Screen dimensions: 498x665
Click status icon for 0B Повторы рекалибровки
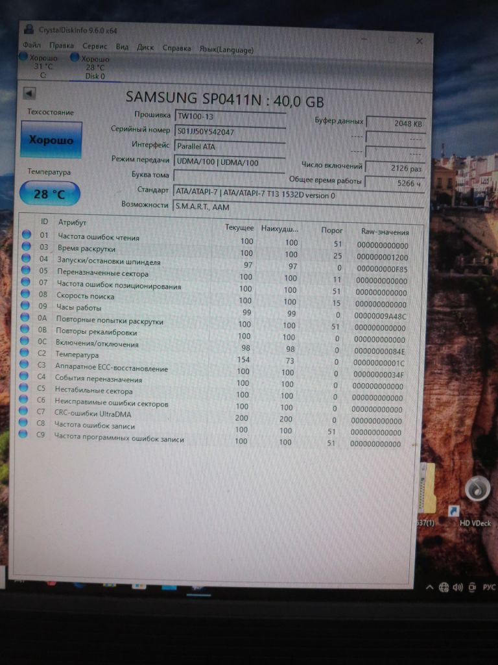coord(25,329)
